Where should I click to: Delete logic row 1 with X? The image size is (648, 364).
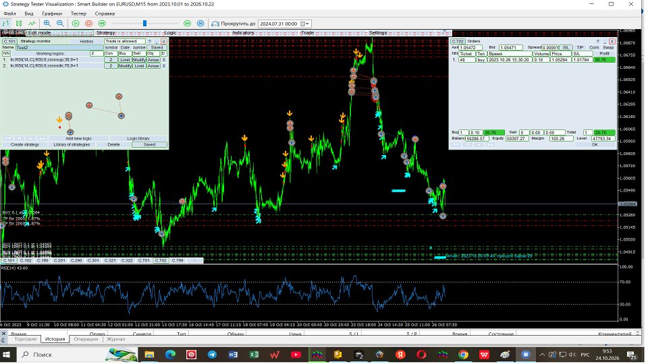[163, 60]
